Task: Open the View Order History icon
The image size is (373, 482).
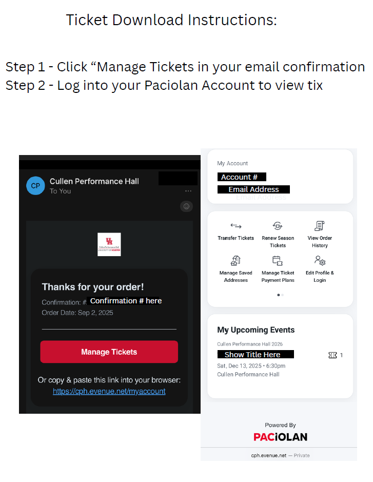Action: [x=320, y=226]
